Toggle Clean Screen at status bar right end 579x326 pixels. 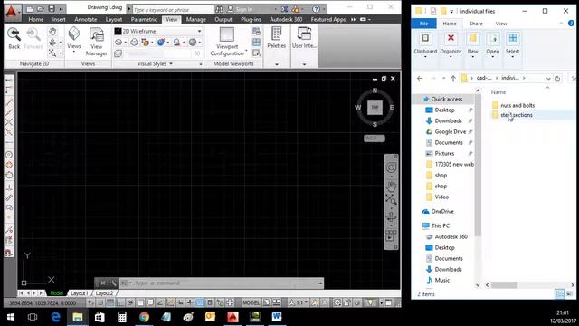388,302
